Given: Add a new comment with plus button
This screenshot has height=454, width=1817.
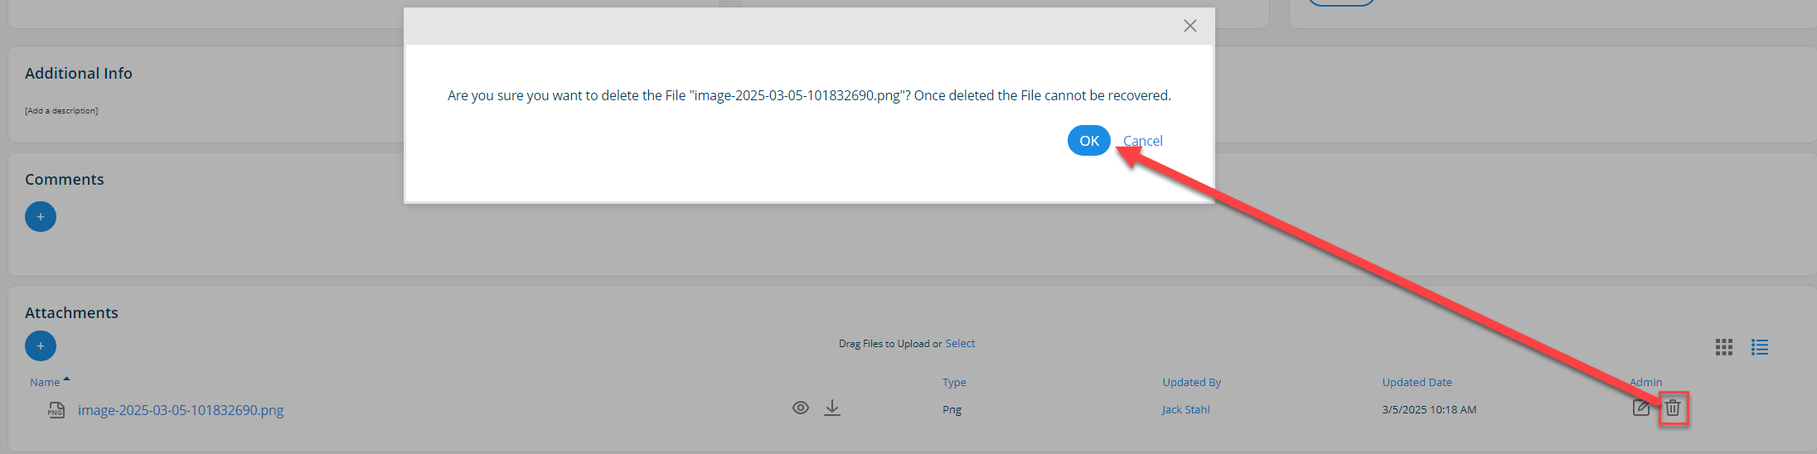Looking at the screenshot, I should (x=41, y=217).
